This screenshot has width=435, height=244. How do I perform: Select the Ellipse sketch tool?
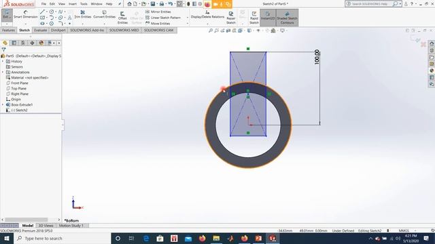tap(60, 18)
